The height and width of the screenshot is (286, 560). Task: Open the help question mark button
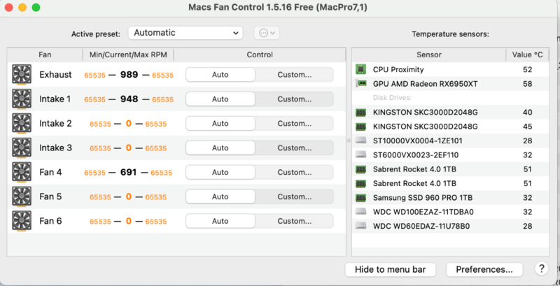541,269
